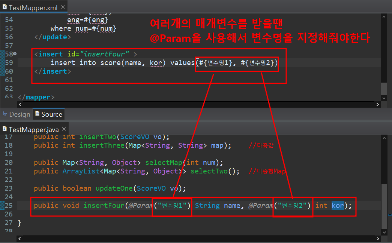Close the TestMapper.xml tab
Image resolution: width=392 pixels, height=243 pixels.
[63, 7]
